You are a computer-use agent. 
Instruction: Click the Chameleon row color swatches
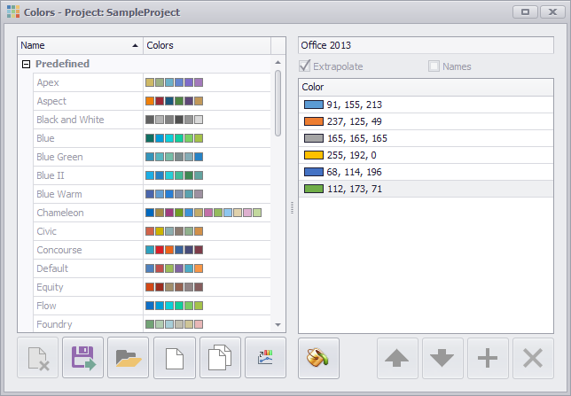204,213
